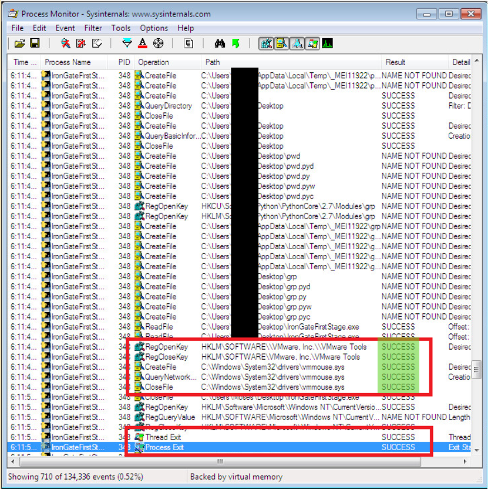Click the Time column header
The width and height of the screenshot is (488, 489).
click(25, 62)
